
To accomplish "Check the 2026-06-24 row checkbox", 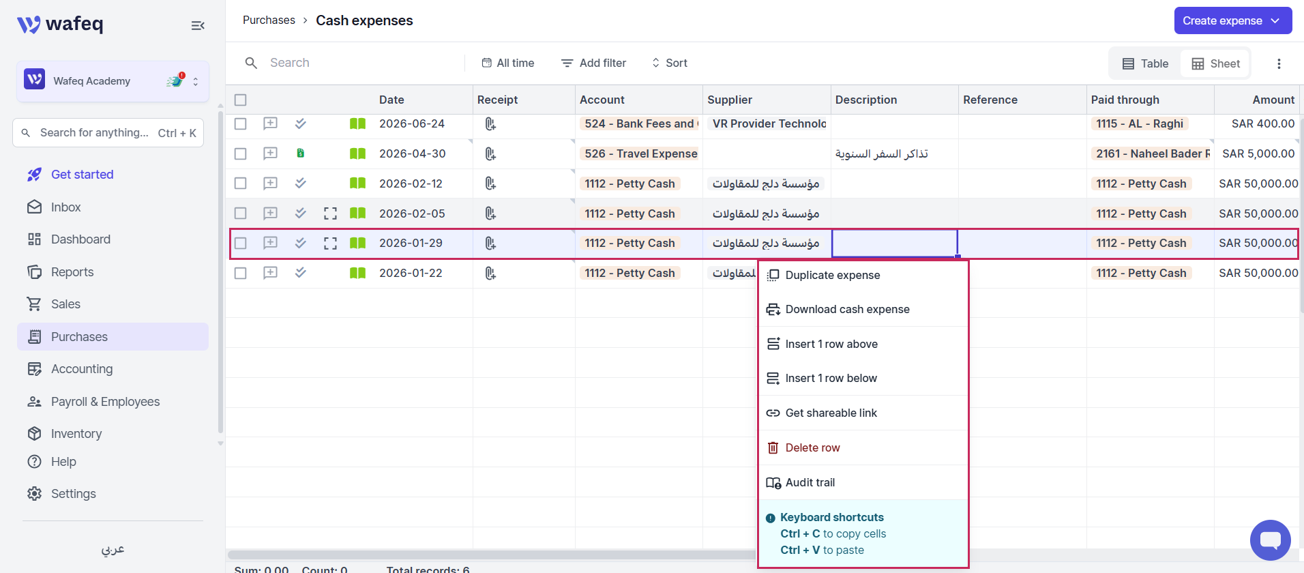I will pos(240,123).
